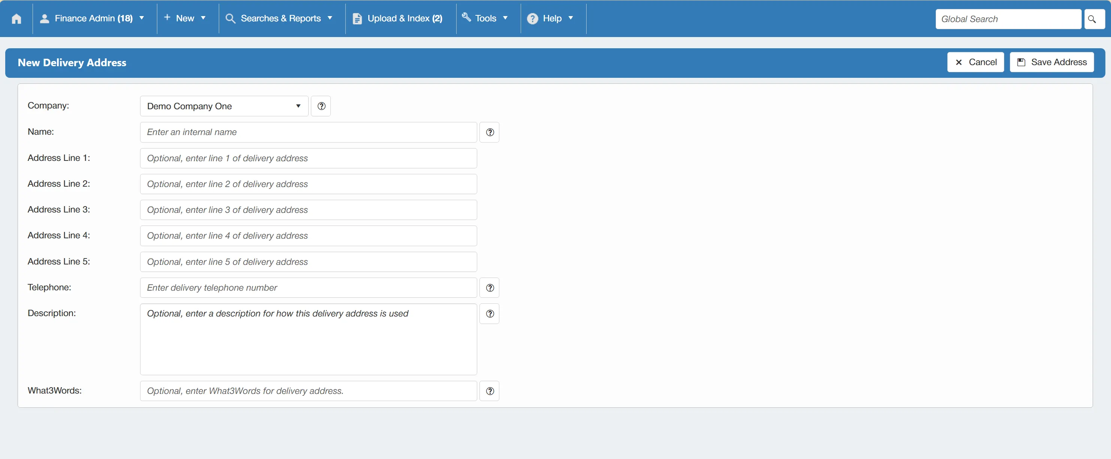
Task: Click inside the Description text area
Action: tap(308, 339)
